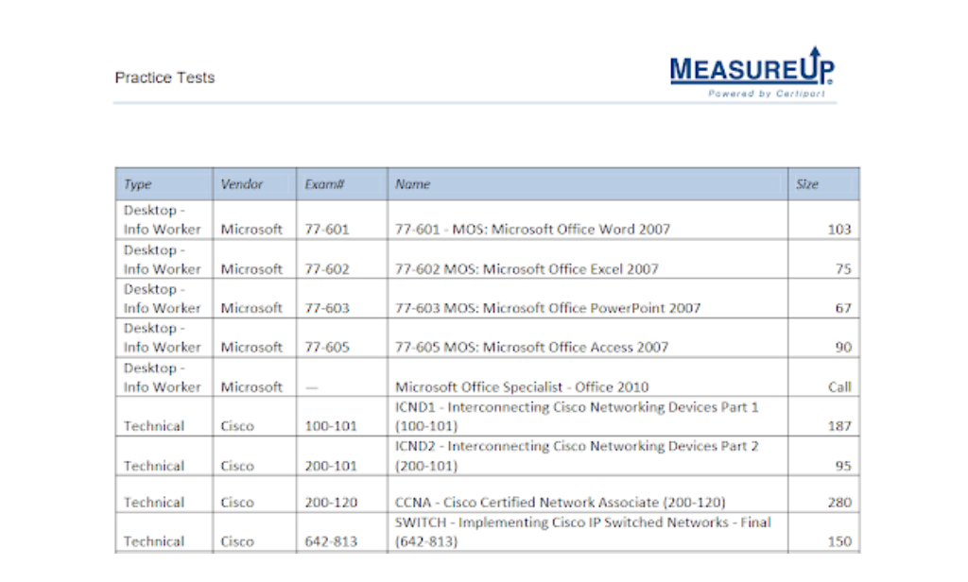Click "77-605" in the Exam# column
The width and height of the screenshot is (968, 582).
coord(326,348)
